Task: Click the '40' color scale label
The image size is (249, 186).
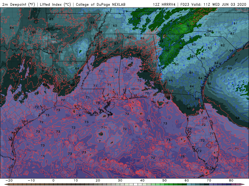Action: [x=142, y=180]
